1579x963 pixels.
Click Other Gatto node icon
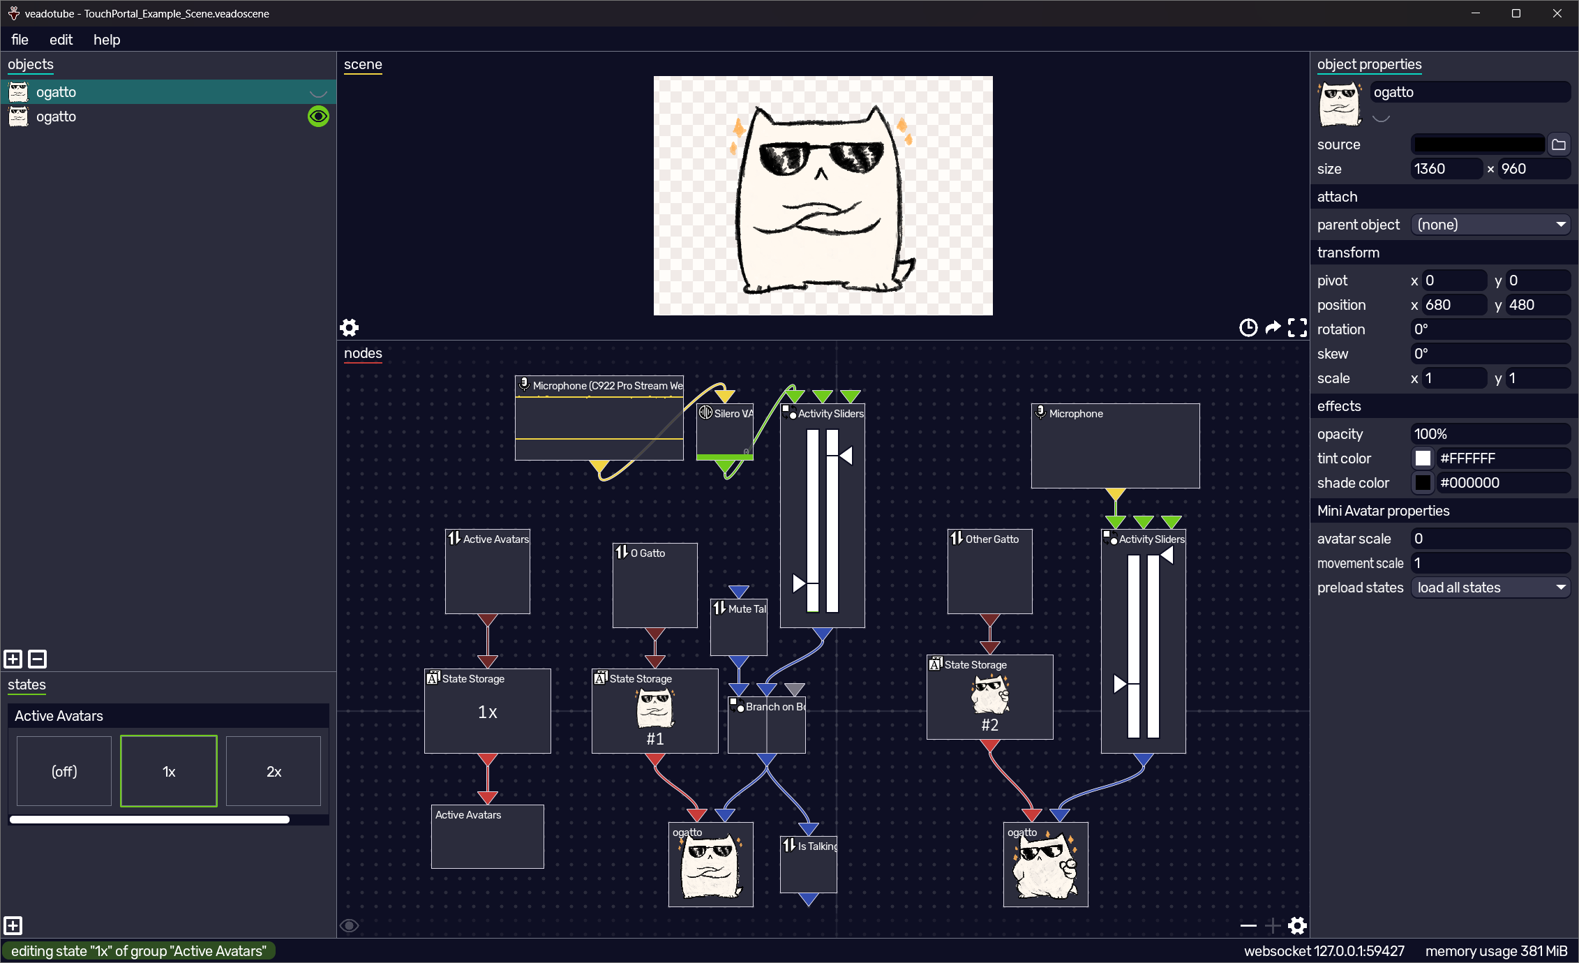pyautogui.click(x=957, y=538)
